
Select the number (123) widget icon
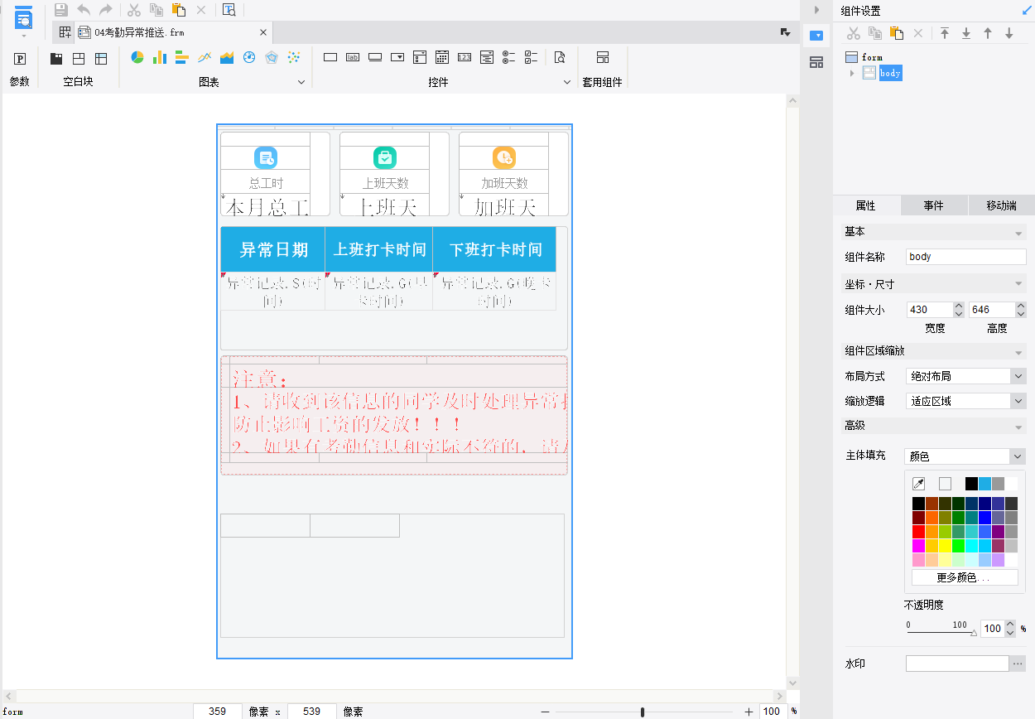click(465, 57)
